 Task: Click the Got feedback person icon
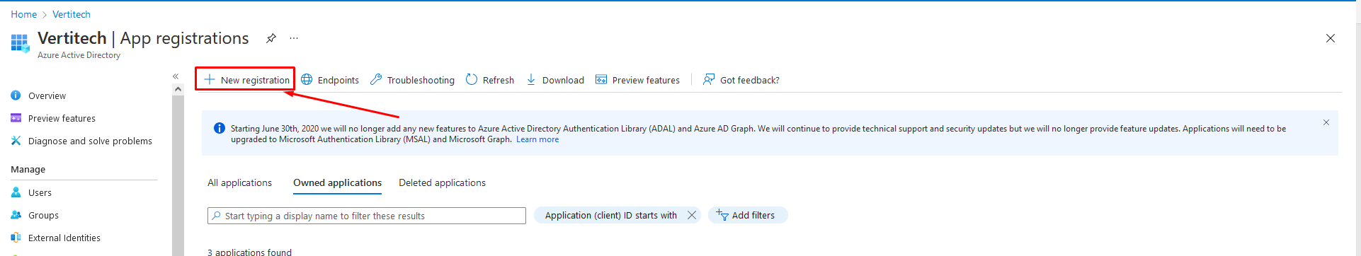[708, 79]
